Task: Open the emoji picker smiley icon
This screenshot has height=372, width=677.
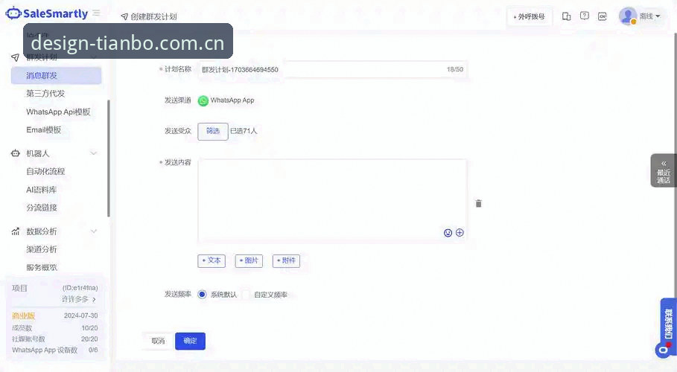Action: 448,233
